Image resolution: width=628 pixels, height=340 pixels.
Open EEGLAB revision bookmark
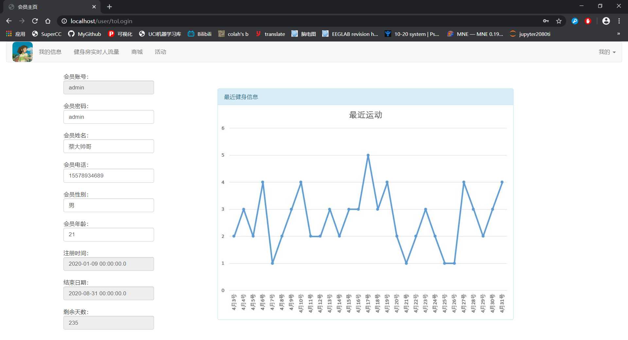pos(350,34)
